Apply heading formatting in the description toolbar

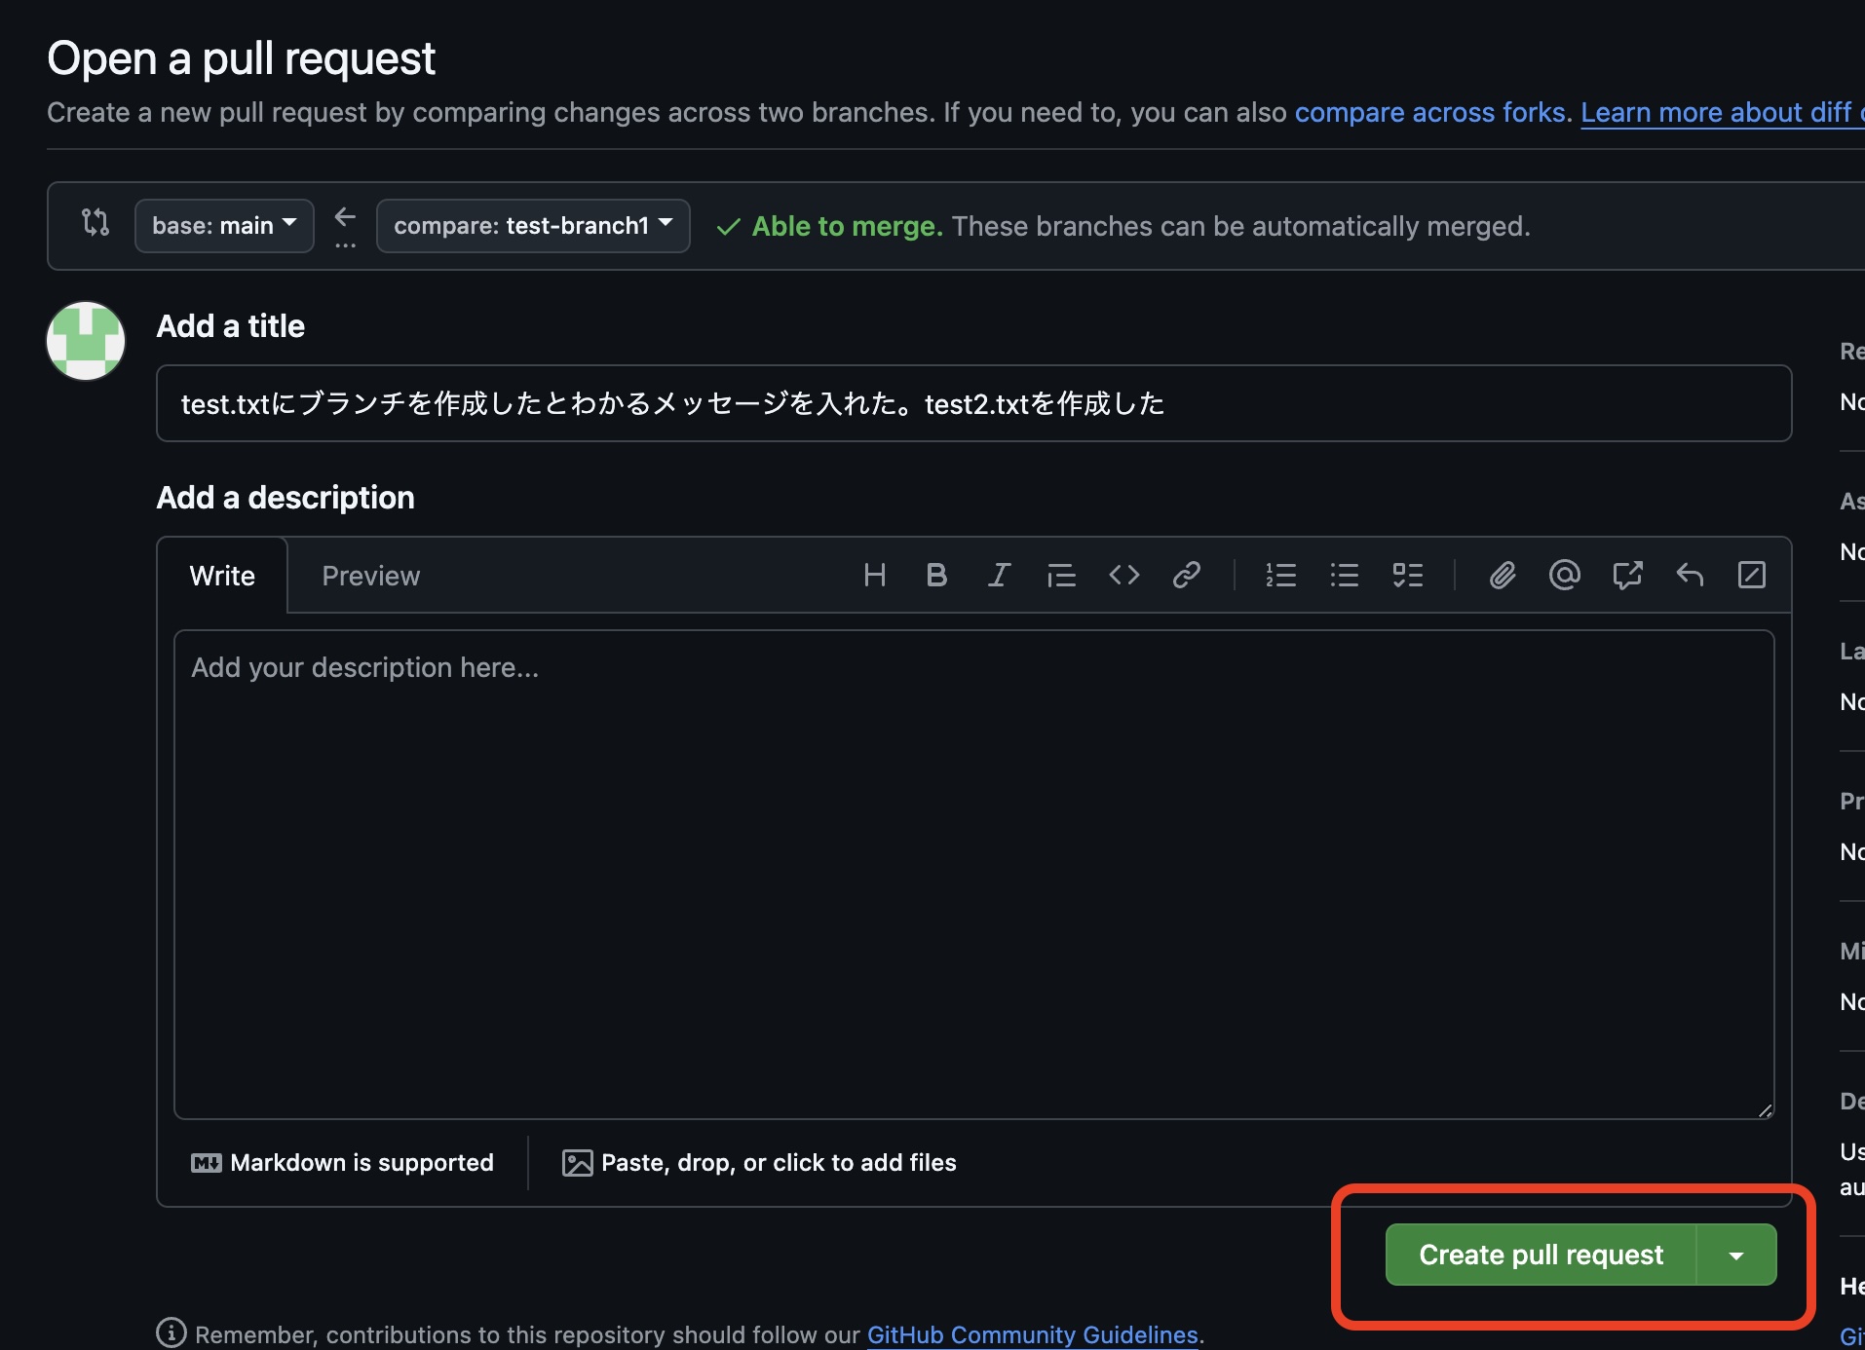point(874,575)
